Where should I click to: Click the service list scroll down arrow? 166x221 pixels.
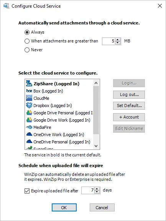point(96,146)
